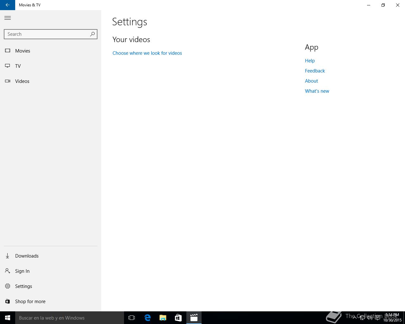The width and height of the screenshot is (405, 324).
Task: Select the Videos camera icon
Action: pyautogui.click(x=8, y=81)
